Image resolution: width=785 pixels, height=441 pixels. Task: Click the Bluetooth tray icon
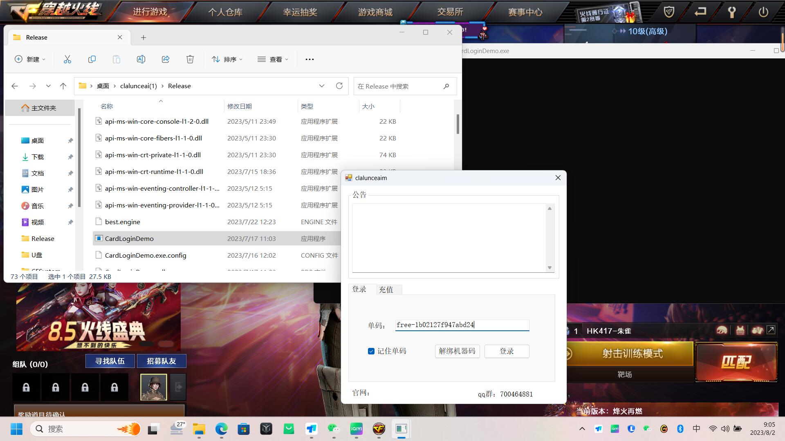pyautogui.click(x=680, y=429)
